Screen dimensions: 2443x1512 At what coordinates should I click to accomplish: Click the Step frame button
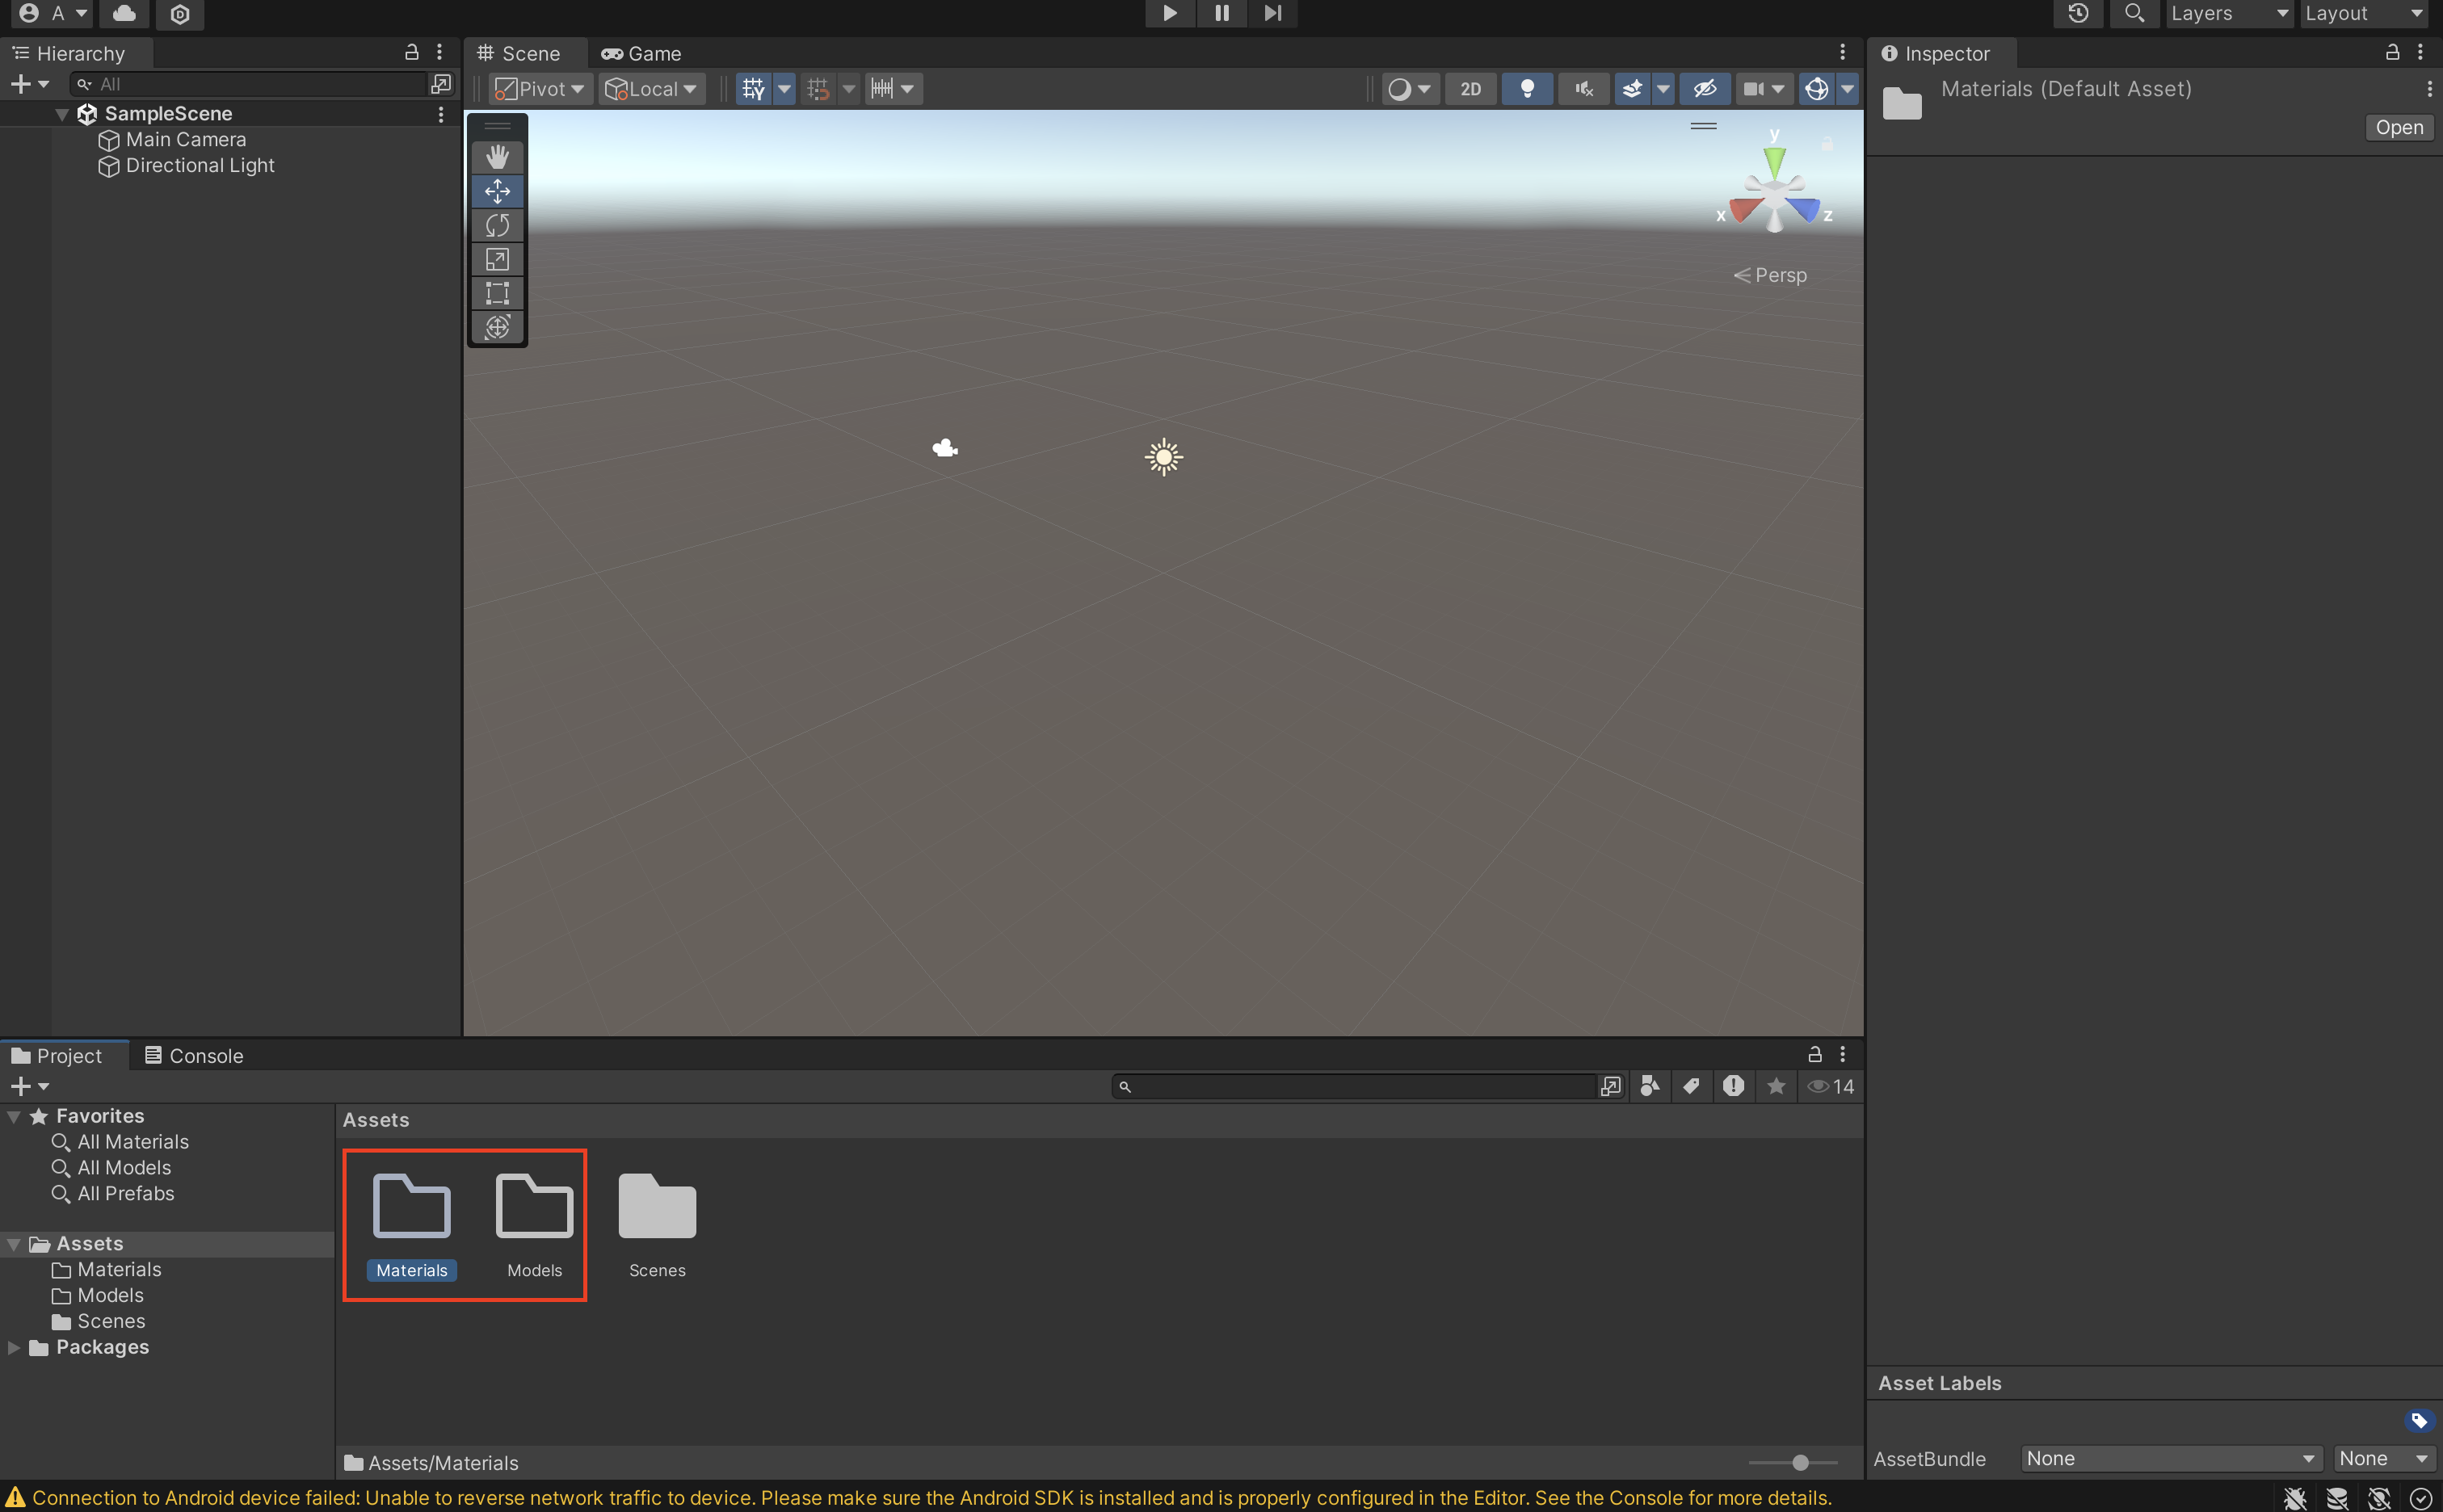coord(1272,13)
